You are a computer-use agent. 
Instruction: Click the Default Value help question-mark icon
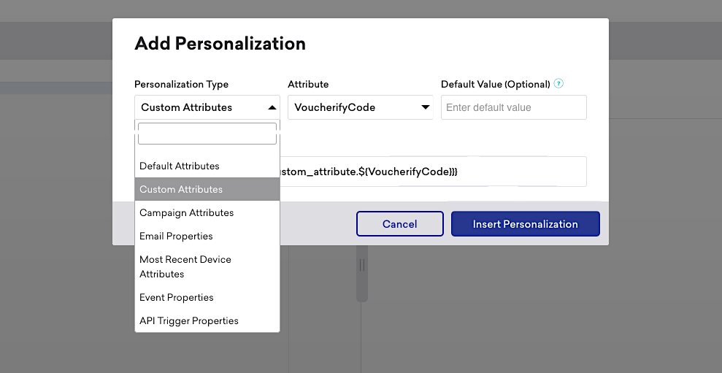coord(558,84)
